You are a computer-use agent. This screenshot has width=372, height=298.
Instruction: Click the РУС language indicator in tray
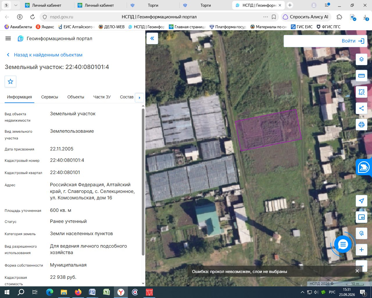332,292
